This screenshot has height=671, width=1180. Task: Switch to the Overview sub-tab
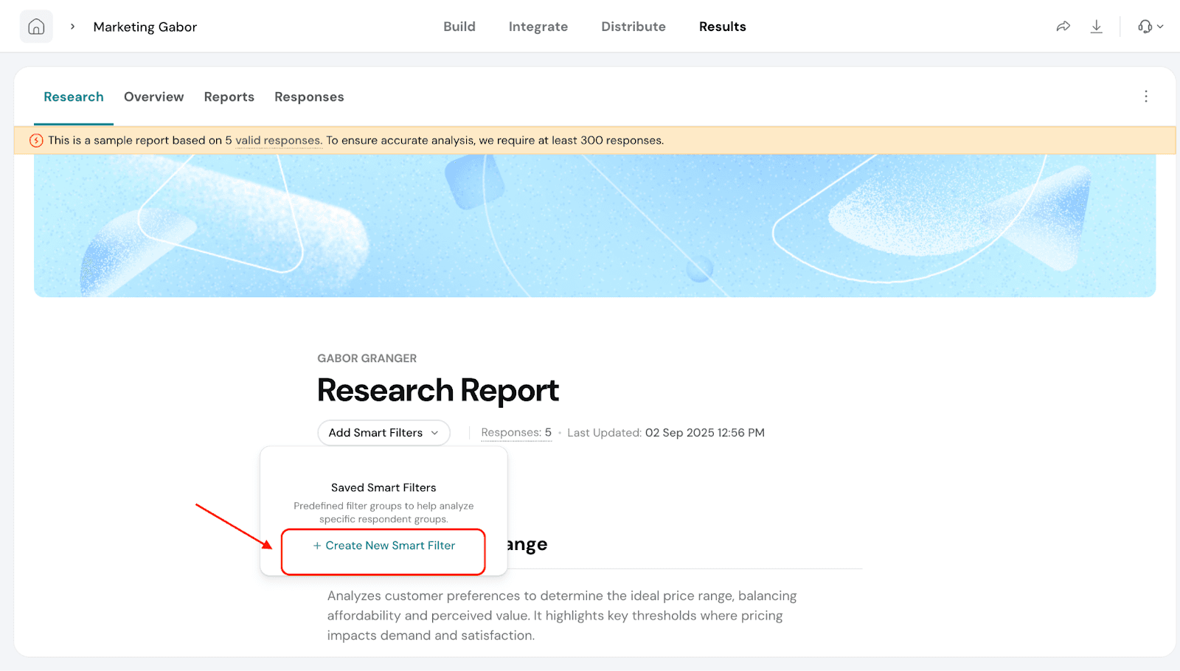(153, 97)
